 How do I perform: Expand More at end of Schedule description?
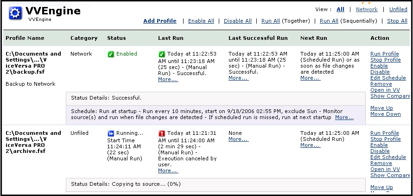pyautogui.click(x=344, y=118)
